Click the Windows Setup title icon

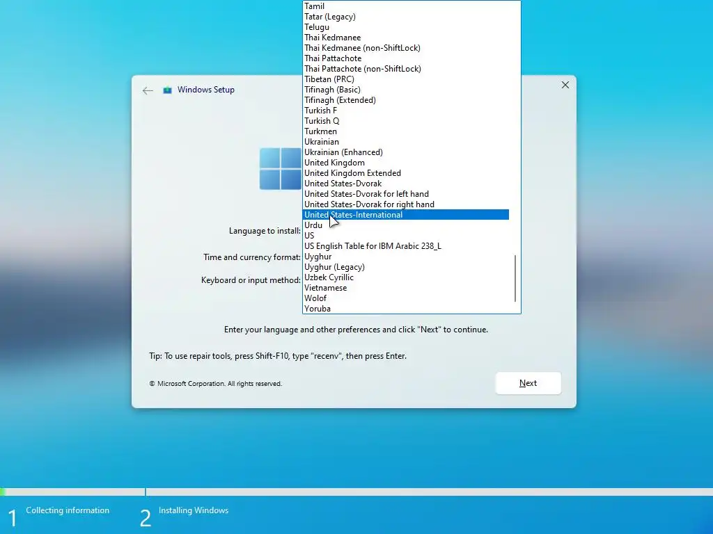click(167, 90)
